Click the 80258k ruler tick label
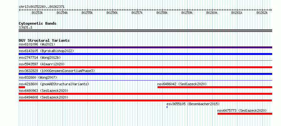The height and width of the screenshot is (126, 281). (162, 13)
